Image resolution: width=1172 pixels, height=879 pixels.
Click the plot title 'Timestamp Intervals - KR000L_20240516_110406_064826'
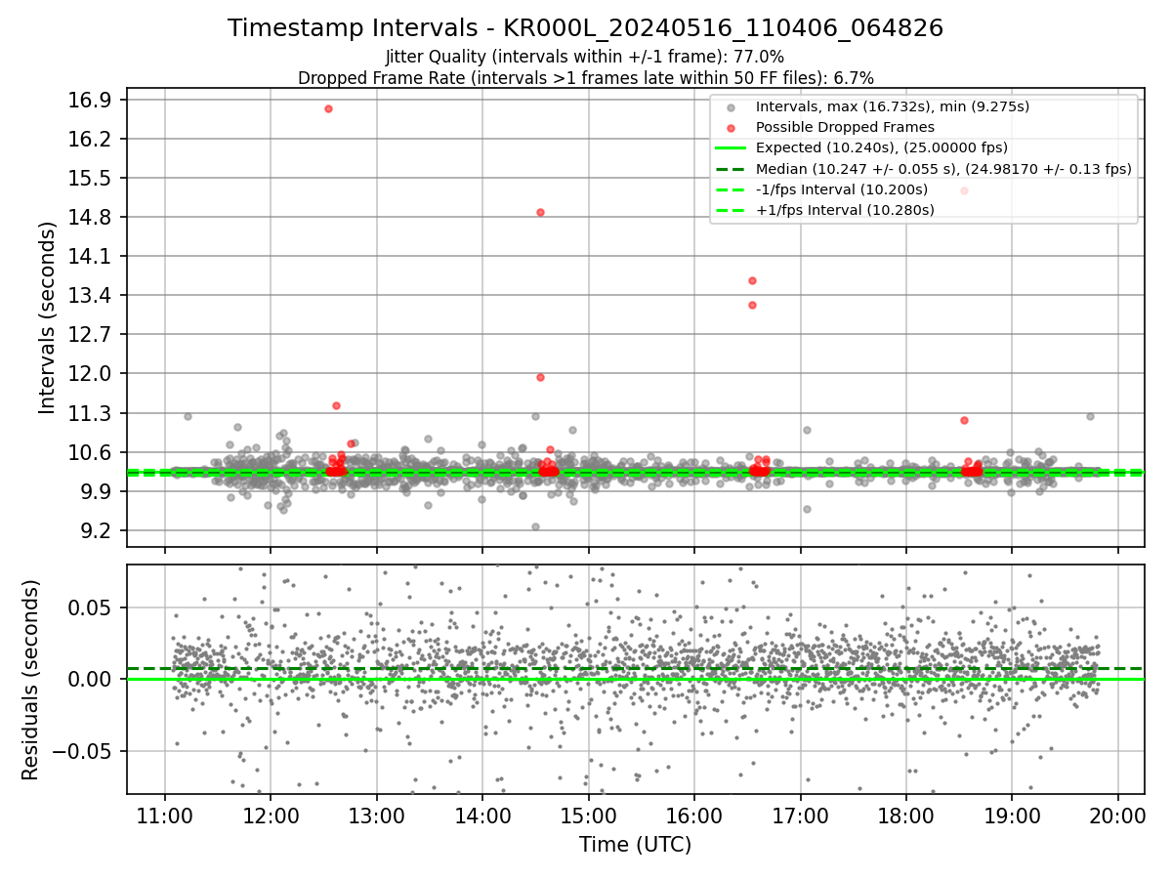(586, 28)
